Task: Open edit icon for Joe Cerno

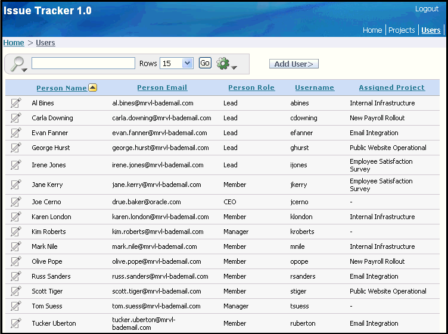Action: click(x=15, y=202)
